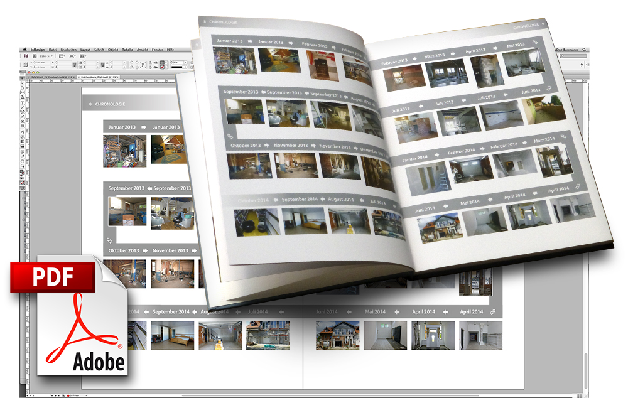Open the fill swatch dropdown arrow
628x398 pixels.
click(x=166, y=63)
